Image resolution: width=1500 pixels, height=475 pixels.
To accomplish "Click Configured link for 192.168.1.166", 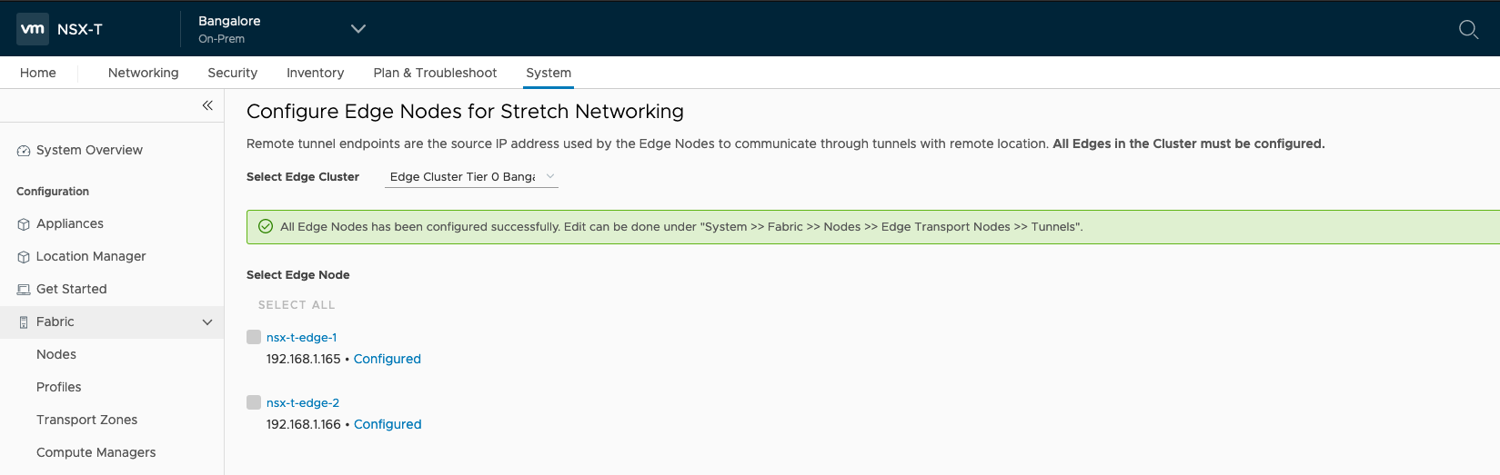I will click(x=388, y=424).
